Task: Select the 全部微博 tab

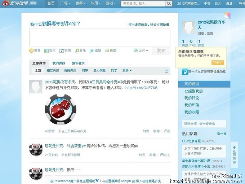Action: (39, 63)
